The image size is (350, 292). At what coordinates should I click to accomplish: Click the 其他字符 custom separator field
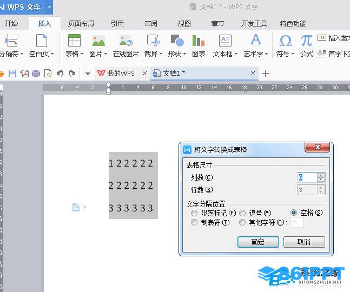(x=297, y=222)
